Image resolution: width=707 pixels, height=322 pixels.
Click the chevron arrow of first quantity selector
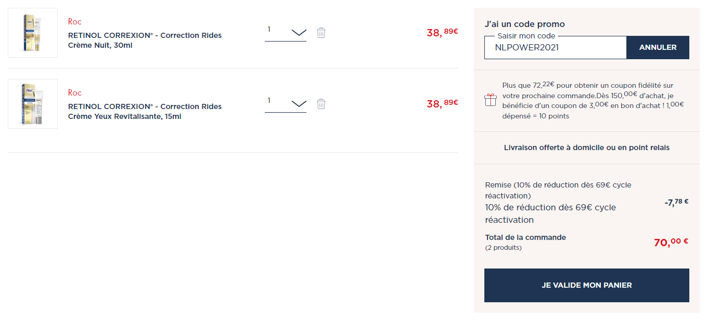(x=299, y=32)
